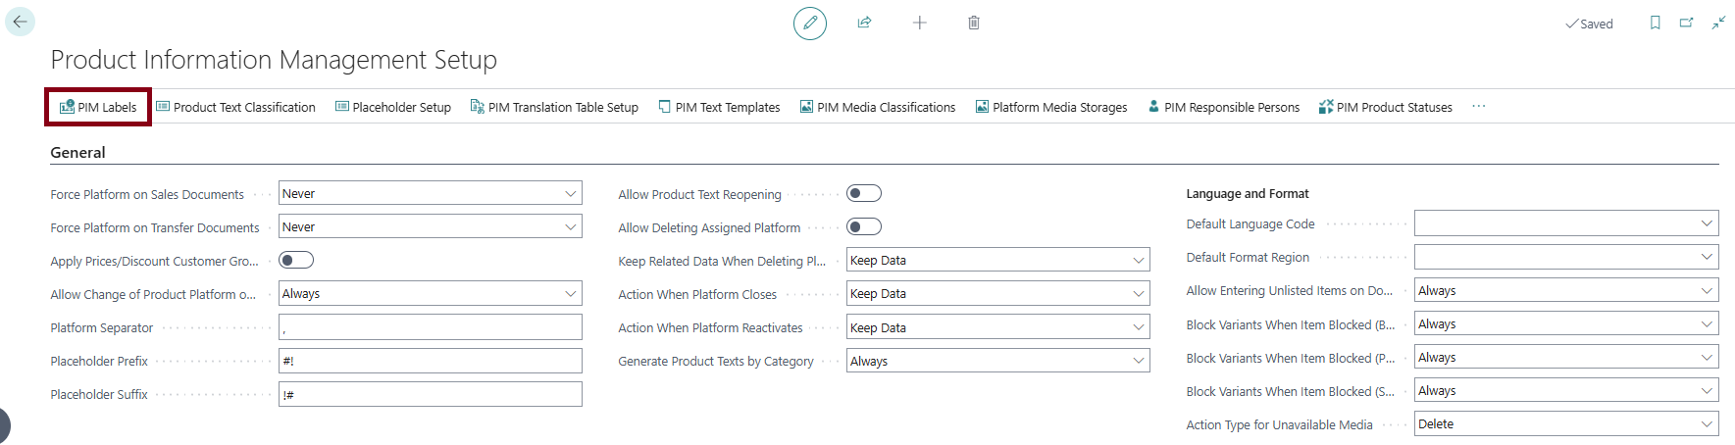
Task: Click the Placeholder Prefix label
Action: tap(99, 361)
